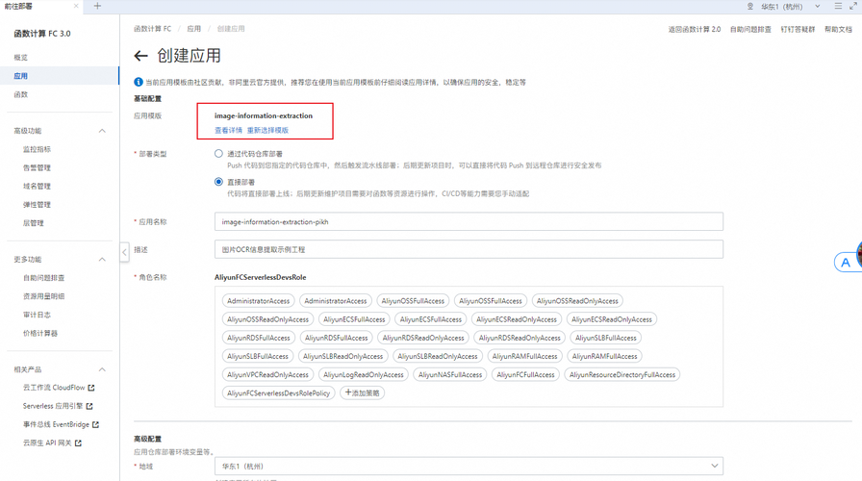Collapse the sidebar with the left chevron handle
The height and width of the screenshot is (481, 862).
click(x=124, y=252)
